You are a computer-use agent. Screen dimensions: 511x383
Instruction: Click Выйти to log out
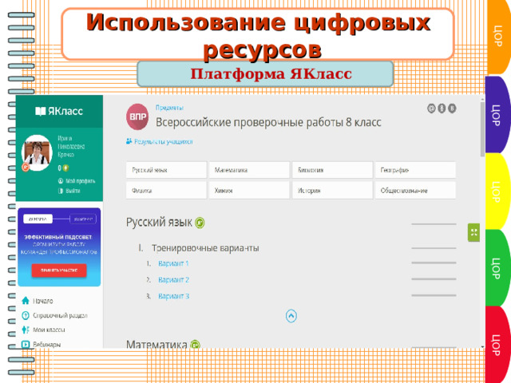click(x=69, y=191)
